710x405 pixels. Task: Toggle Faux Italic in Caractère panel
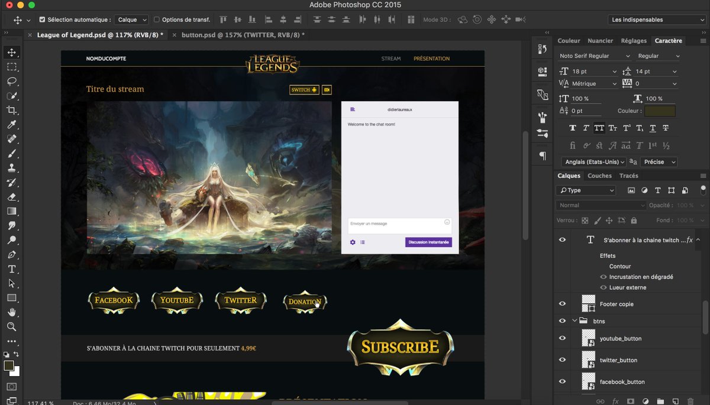[x=586, y=128]
